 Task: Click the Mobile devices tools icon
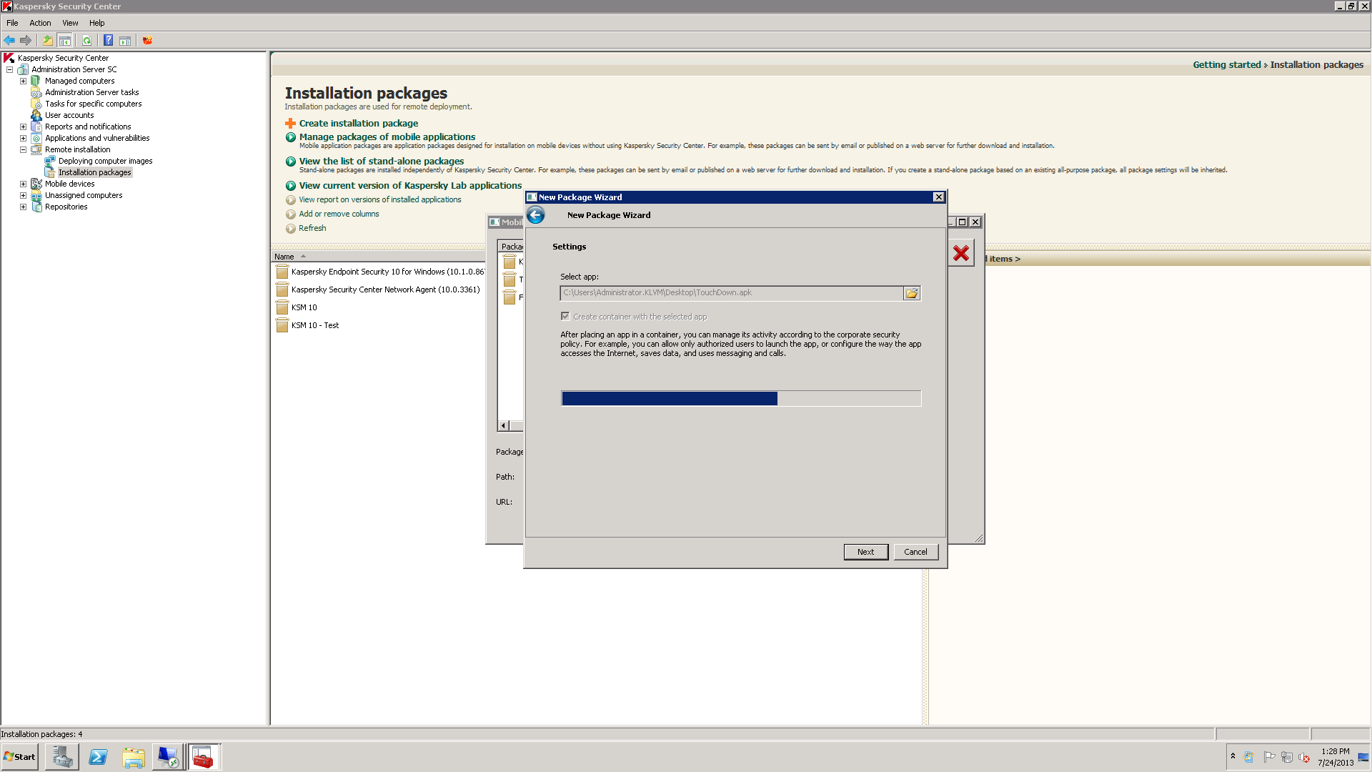[x=36, y=184]
